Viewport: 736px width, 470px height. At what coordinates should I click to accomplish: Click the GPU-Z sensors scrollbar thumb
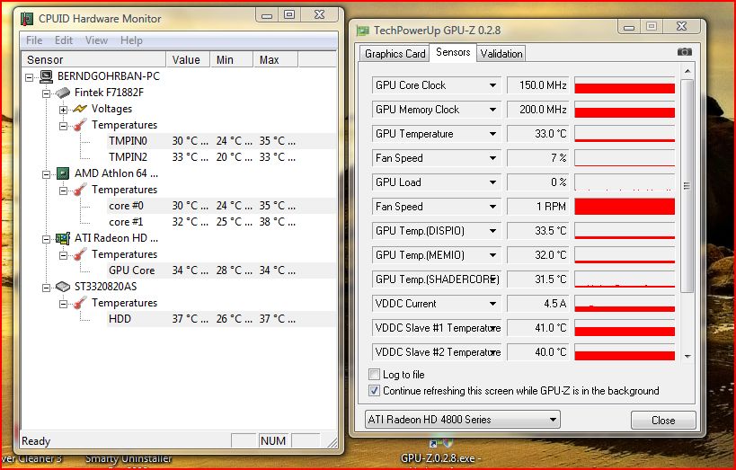pos(687,186)
